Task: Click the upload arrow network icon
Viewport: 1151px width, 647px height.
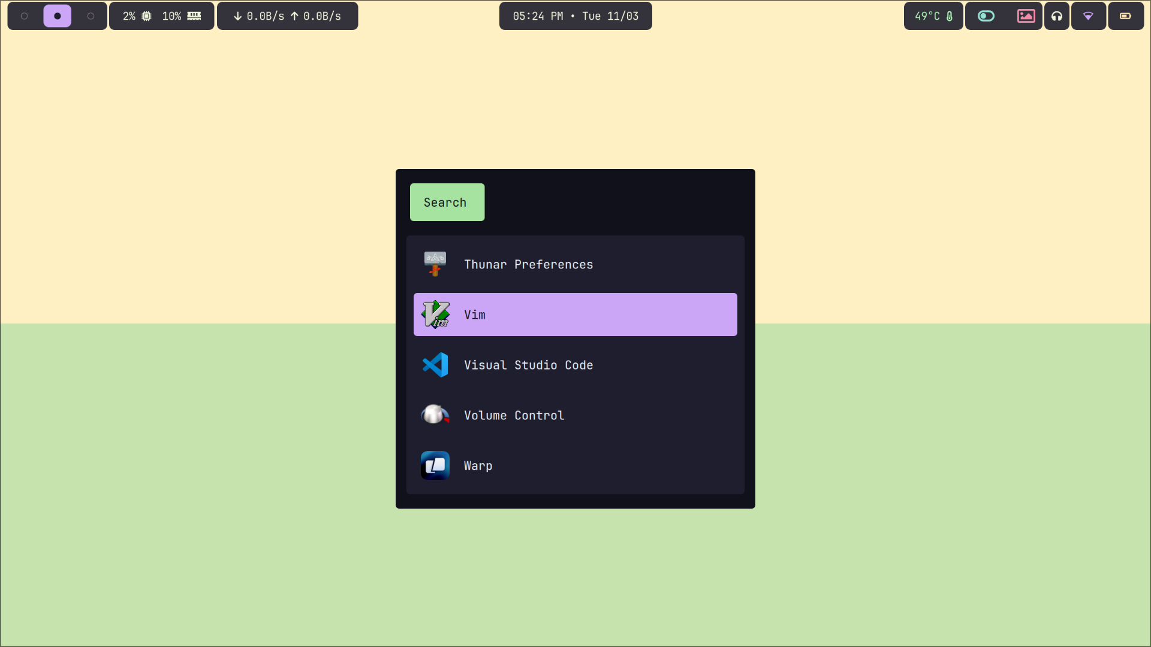Action: point(294,16)
